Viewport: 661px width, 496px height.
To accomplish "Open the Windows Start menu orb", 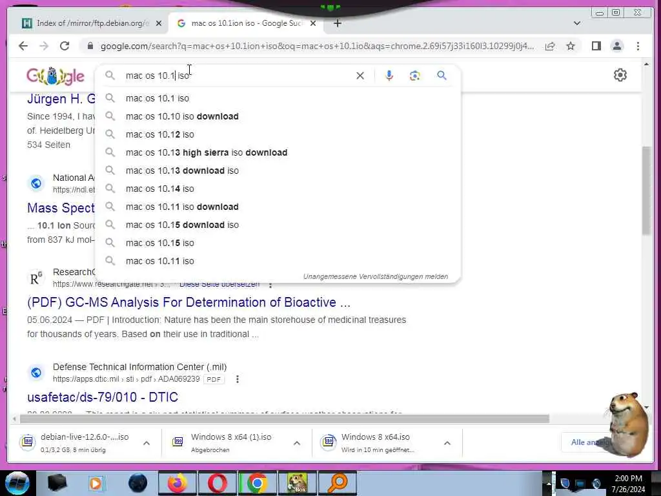I will [17, 483].
